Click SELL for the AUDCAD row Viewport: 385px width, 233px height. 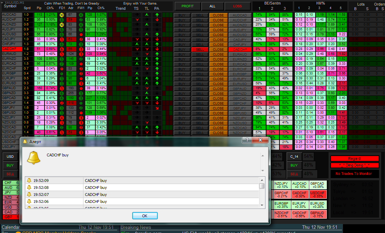click(x=200, y=15)
